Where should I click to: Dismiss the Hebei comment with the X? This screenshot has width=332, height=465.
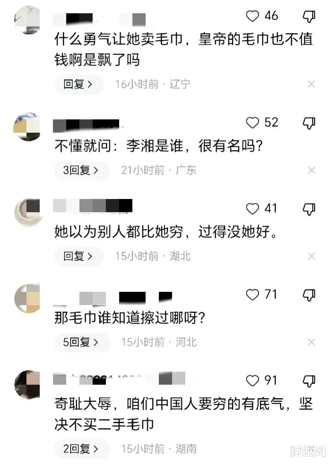click(x=311, y=342)
